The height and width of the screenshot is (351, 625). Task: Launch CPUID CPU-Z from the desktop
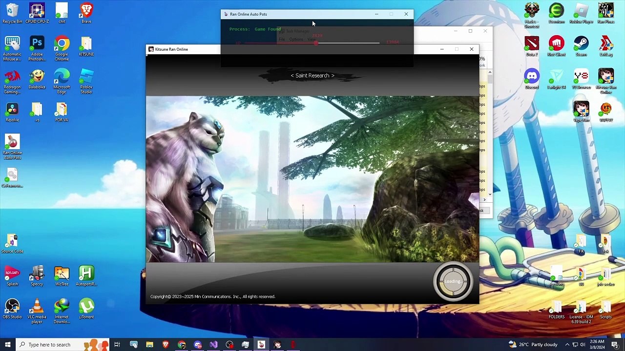click(x=37, y=13)
